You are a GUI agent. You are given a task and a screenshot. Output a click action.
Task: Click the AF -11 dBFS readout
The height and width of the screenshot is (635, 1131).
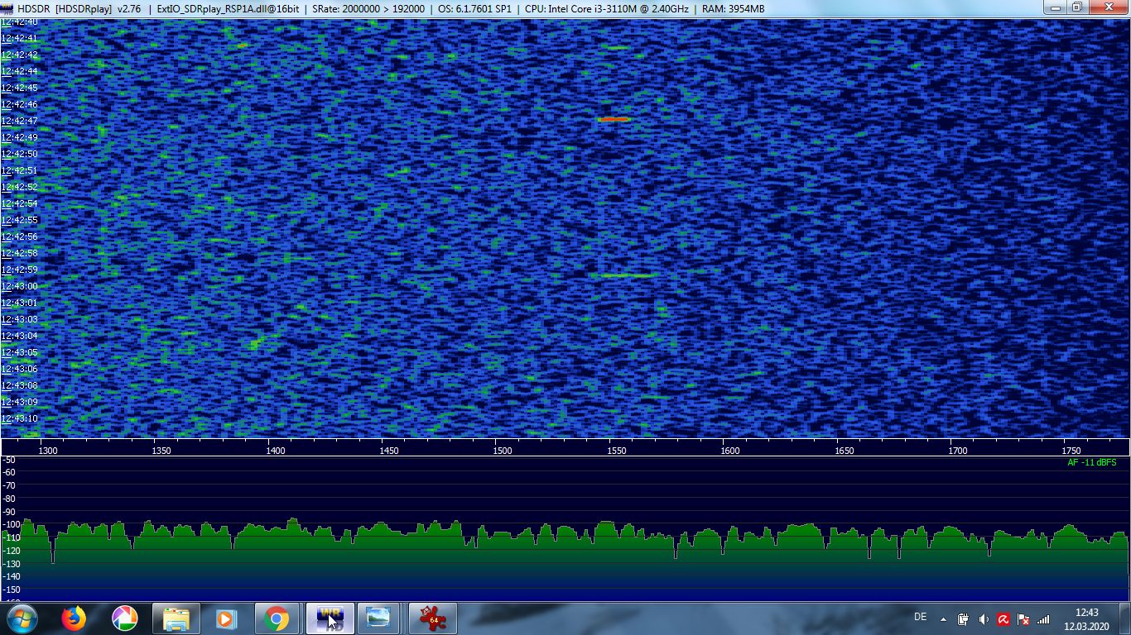click(x=1091, y=463)
